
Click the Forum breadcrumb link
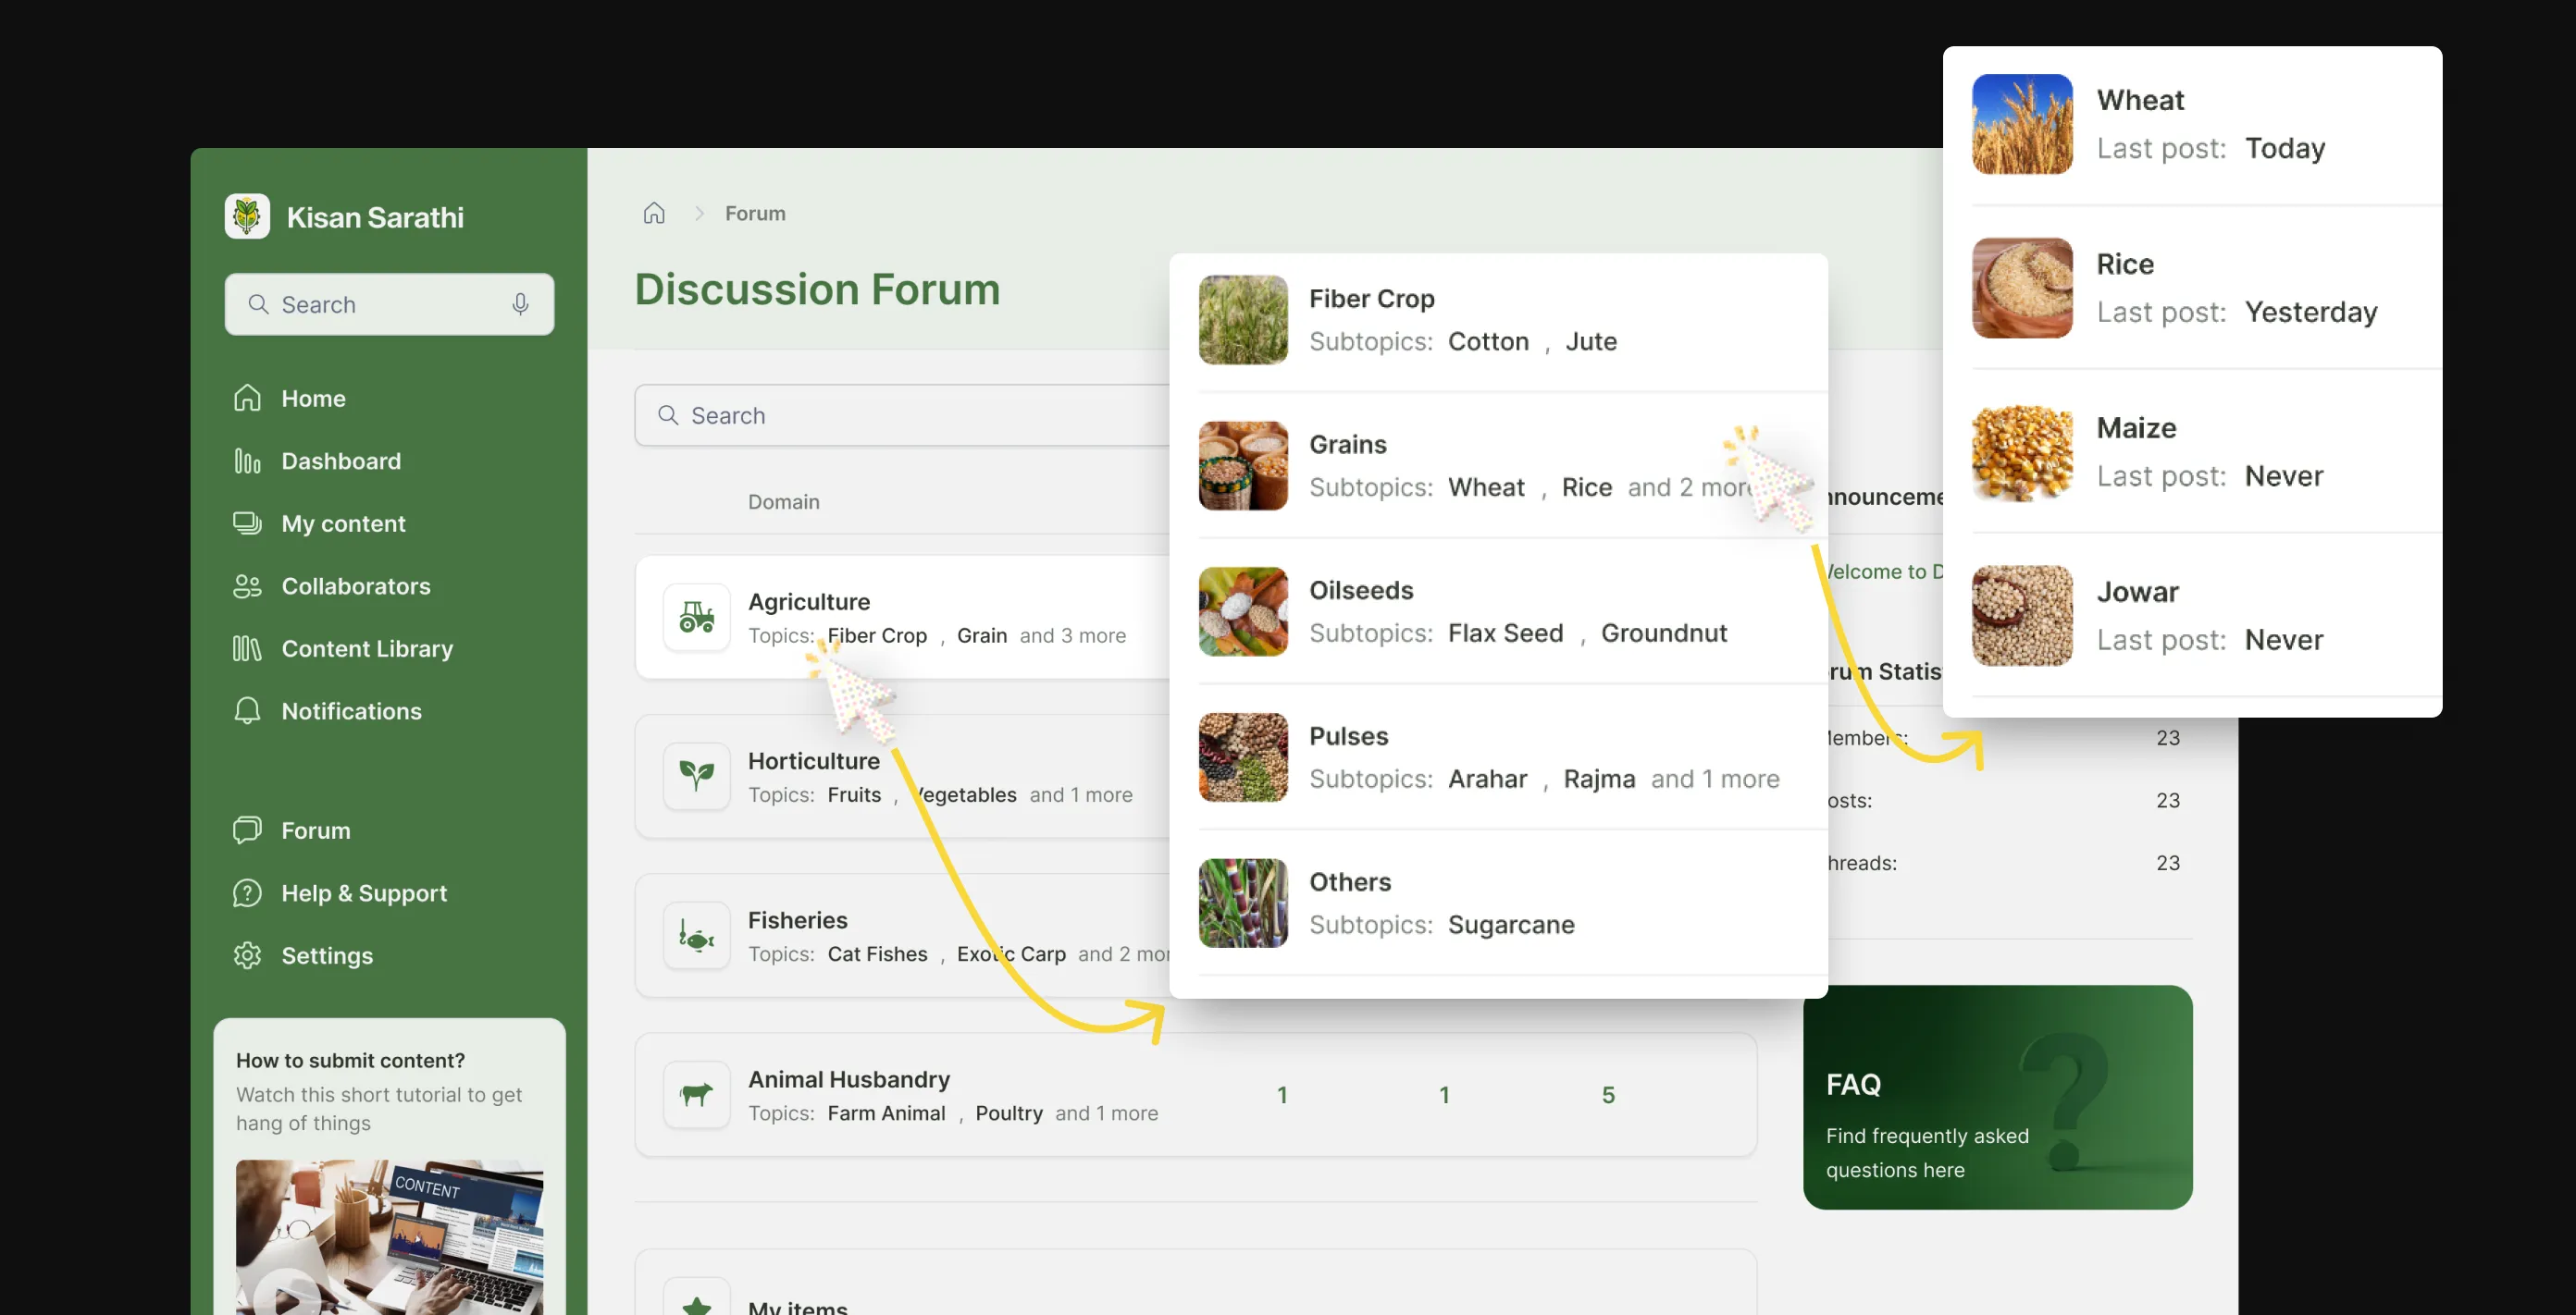755,213
